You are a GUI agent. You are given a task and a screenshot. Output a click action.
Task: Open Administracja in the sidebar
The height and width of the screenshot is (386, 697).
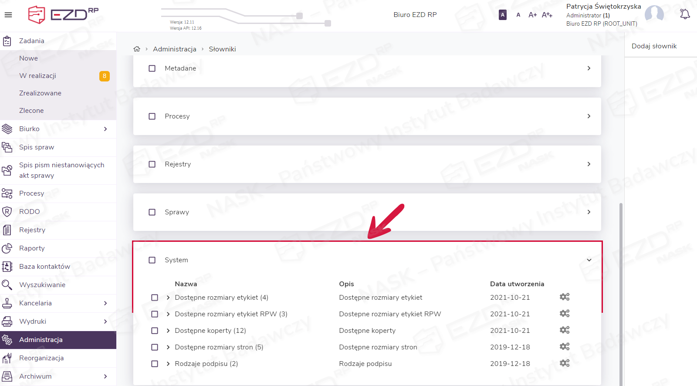coord(41,340)
